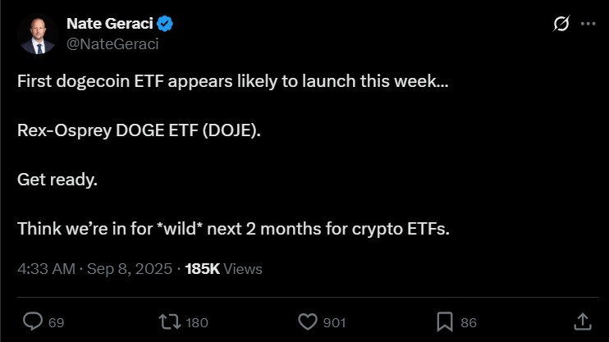This screenshot has height=342, width=609.
Task: Click the 86 bookmarks count
Action: pos(469,322)
